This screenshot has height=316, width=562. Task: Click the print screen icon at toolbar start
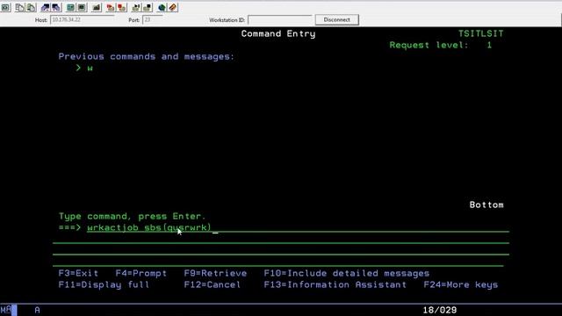coord(6,7)
